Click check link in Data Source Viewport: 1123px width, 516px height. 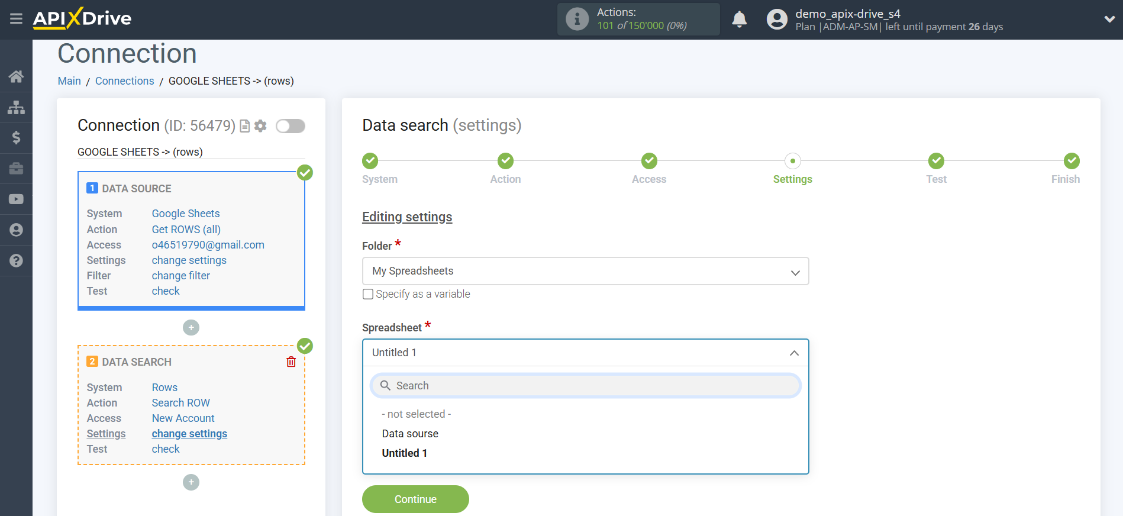pos(166,291)
